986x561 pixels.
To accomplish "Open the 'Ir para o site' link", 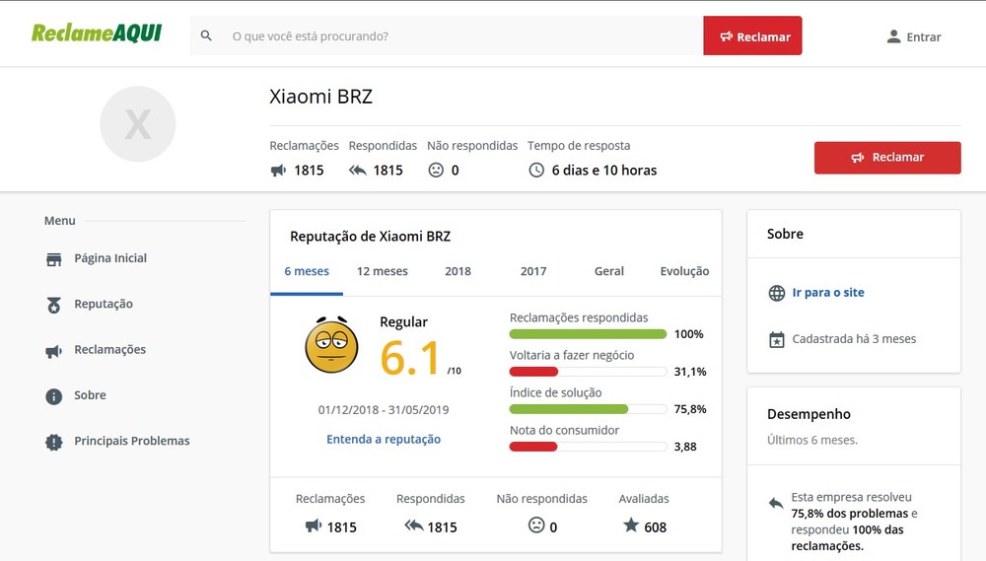I will [x=828, y=293].
